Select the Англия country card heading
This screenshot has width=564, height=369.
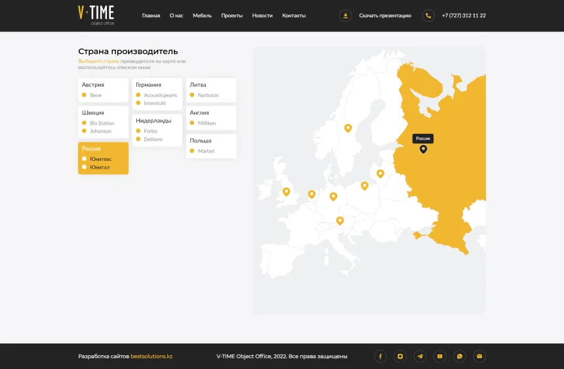pyautogui.click(x=199, y=113)
